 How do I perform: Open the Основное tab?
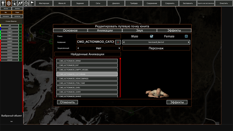tap(70, 30)
